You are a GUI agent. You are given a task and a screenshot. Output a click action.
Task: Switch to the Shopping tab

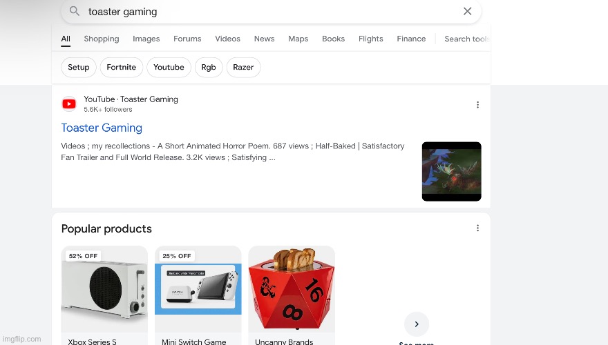[102, 39]
